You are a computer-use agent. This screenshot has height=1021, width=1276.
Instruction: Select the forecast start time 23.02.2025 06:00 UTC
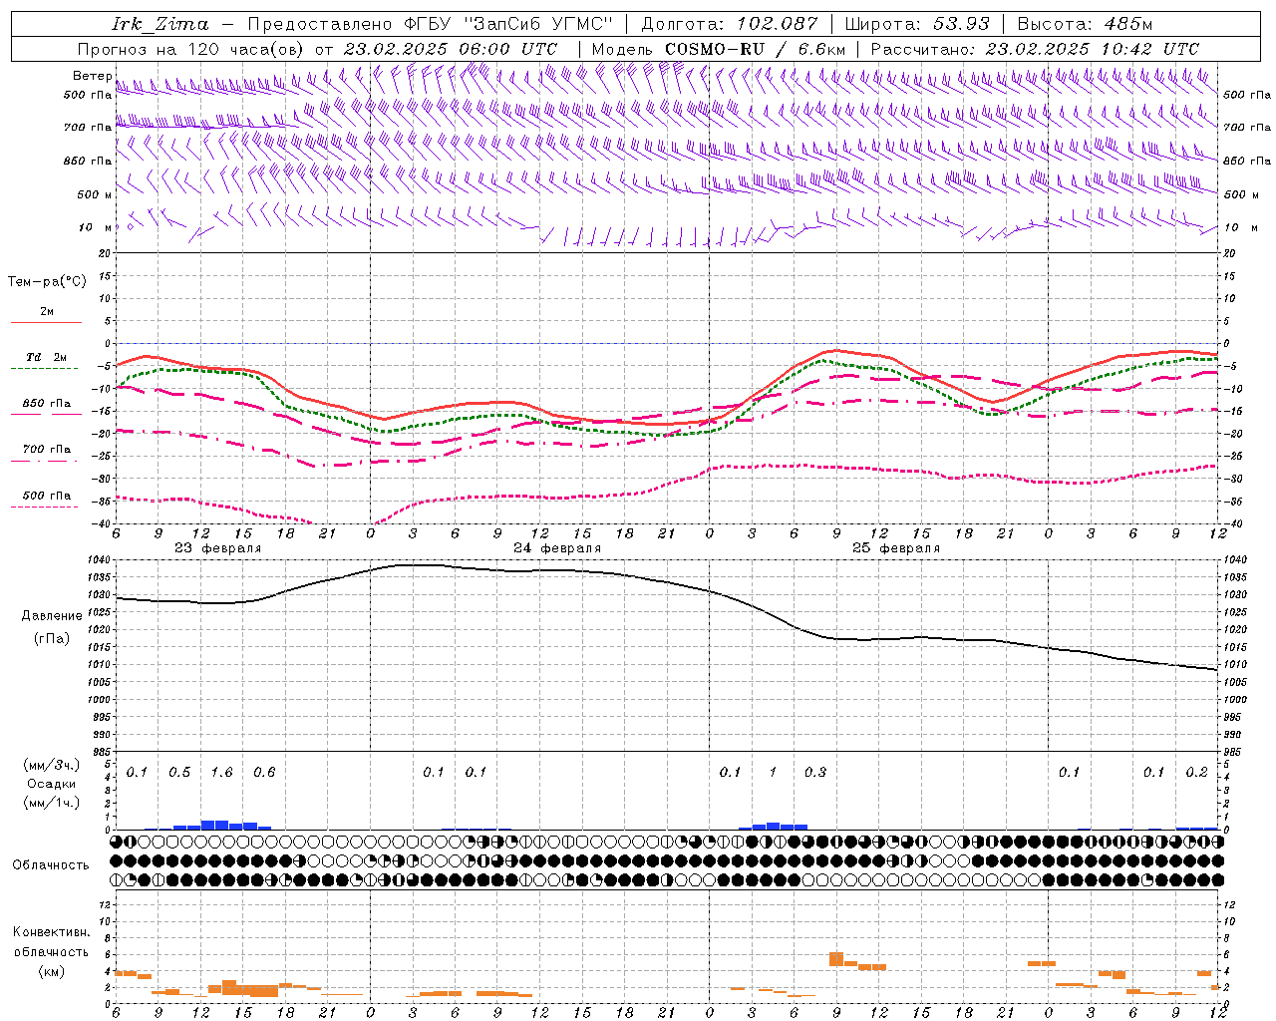pos(450,49)
